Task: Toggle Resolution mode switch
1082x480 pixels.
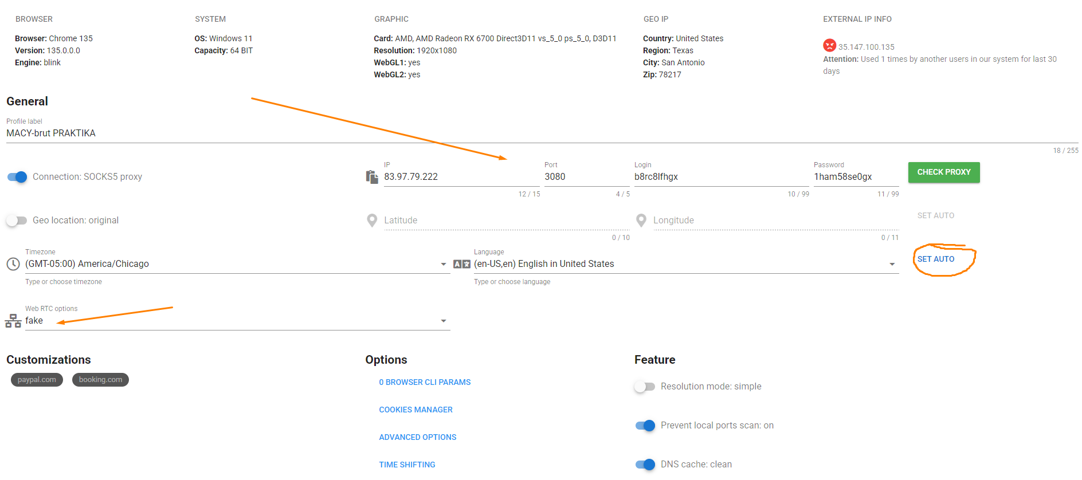Action: point(645,387)
